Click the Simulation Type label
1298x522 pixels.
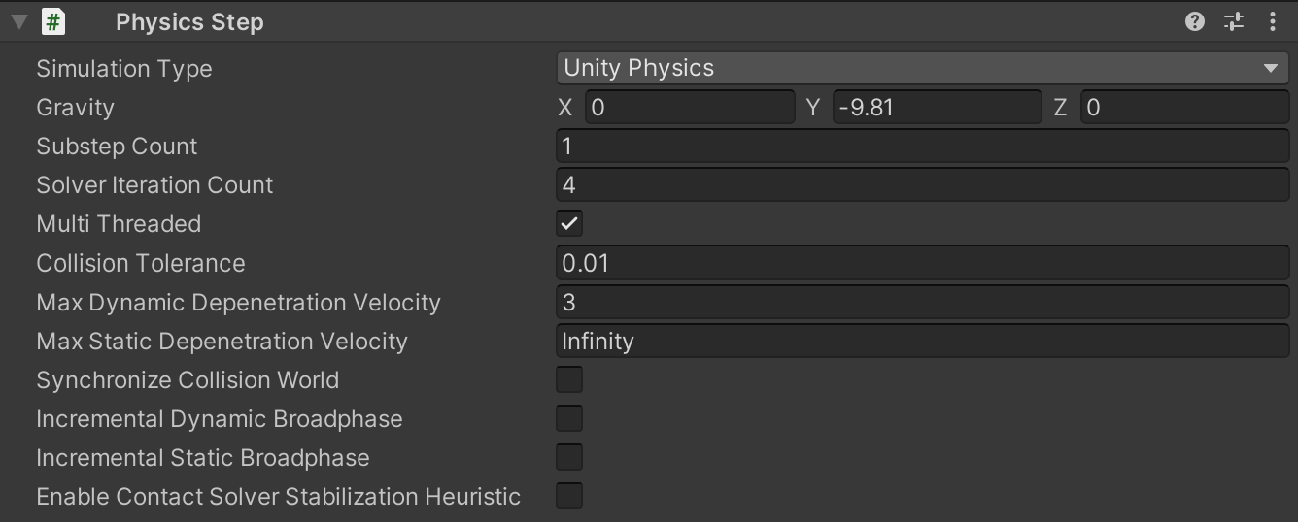click(124, 69)
